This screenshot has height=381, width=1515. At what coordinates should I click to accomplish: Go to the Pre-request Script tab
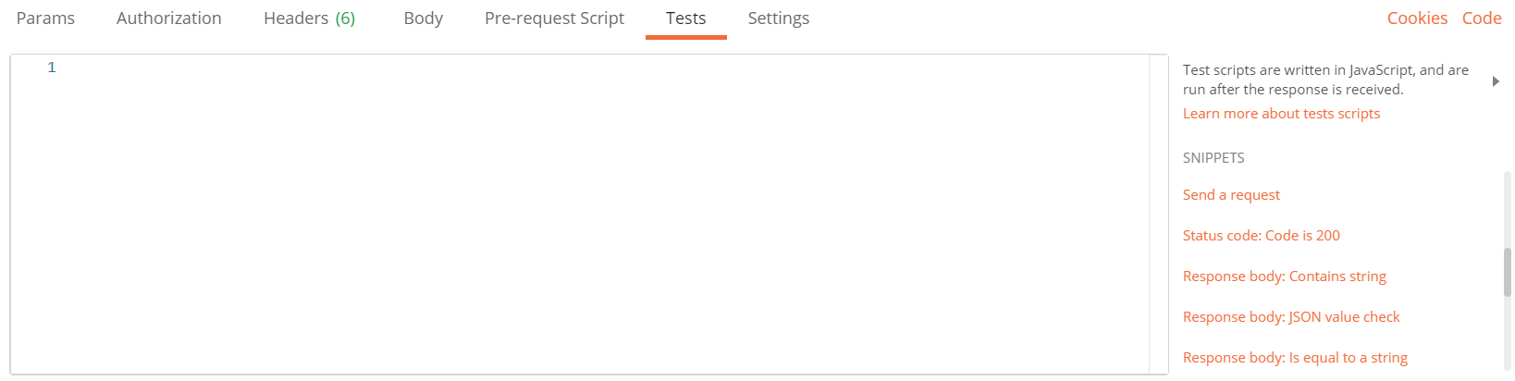pos(554,18)
